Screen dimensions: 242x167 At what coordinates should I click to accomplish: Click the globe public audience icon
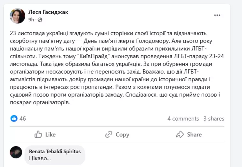tap(40, 20)
